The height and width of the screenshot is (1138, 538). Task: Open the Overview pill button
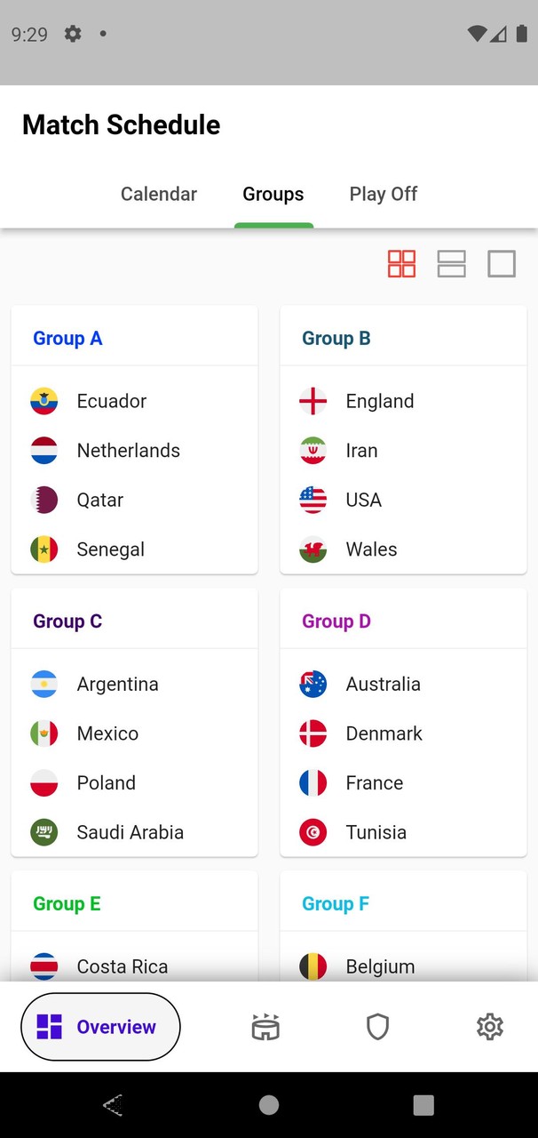pyautogui.click(x=99, y=1026)
